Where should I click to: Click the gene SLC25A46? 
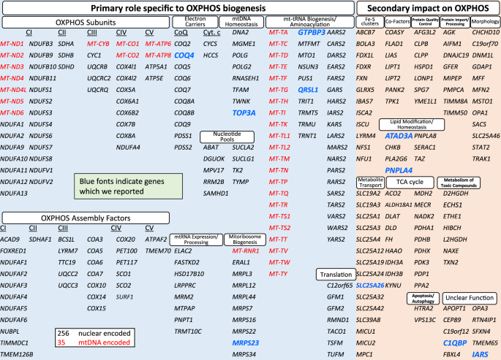point(486,136)
